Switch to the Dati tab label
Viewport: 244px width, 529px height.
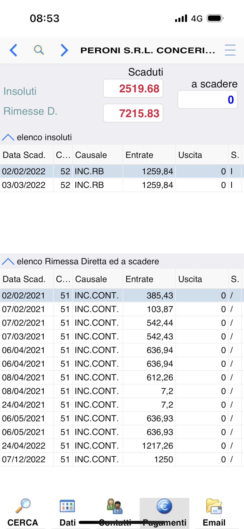pyautogui.click(x=68, y=522)
